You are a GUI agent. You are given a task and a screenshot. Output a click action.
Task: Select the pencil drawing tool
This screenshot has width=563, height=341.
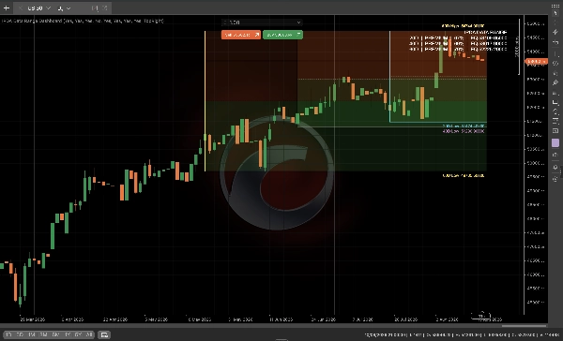click(555, 82)
